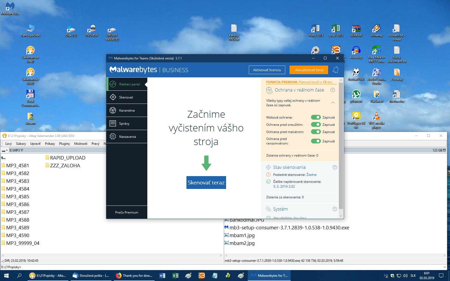Click Salamander left panel horizontal scrollbar
Image resolution: width=450 pixels, height=281 pixels.
pos(112,255)
